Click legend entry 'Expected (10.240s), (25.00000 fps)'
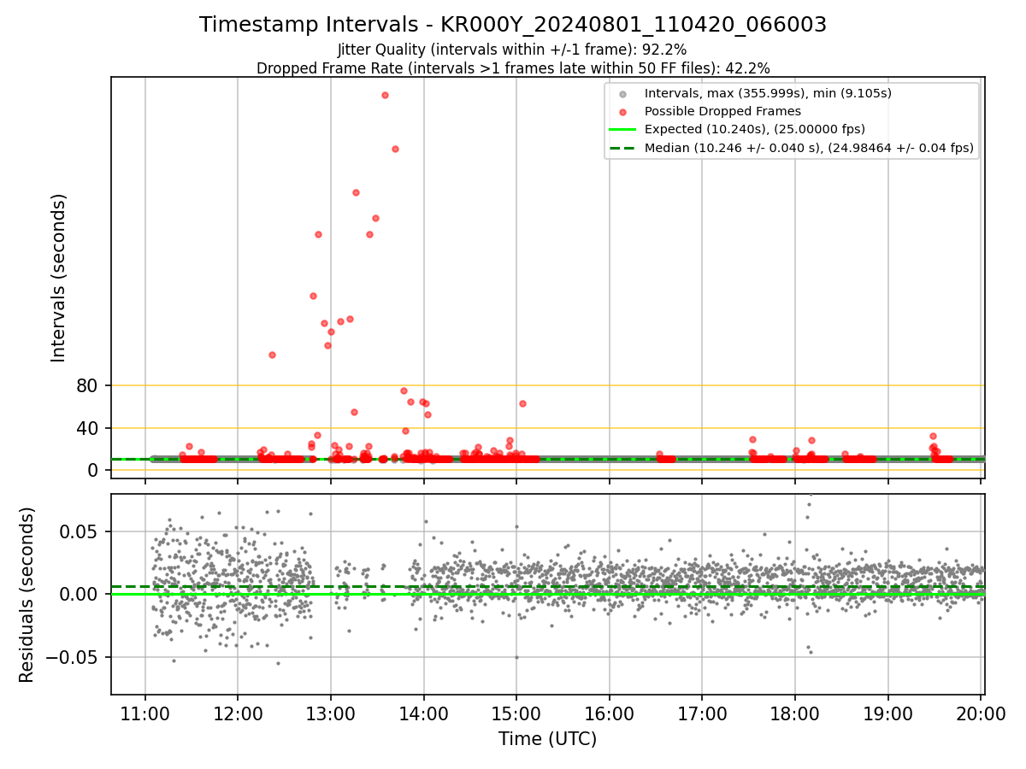The image size is (1026, 769). pos(755,129)
